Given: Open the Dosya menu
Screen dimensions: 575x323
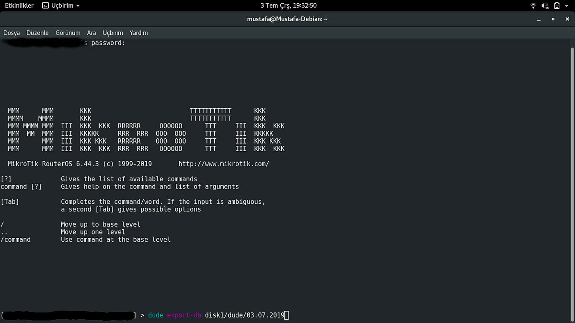Looking at the screenshot, I should (x=11, y=33).
